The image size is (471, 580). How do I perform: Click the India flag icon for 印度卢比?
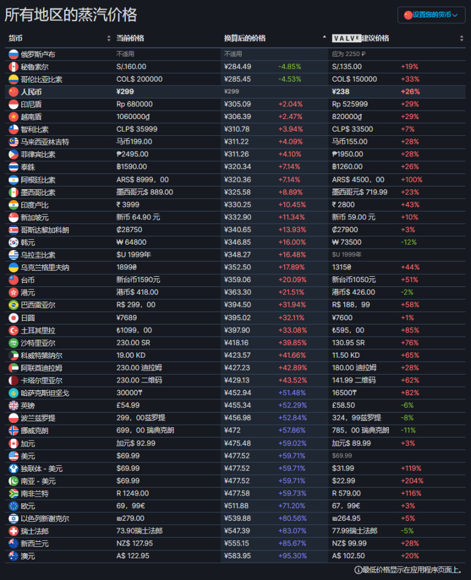pos(13,205)
